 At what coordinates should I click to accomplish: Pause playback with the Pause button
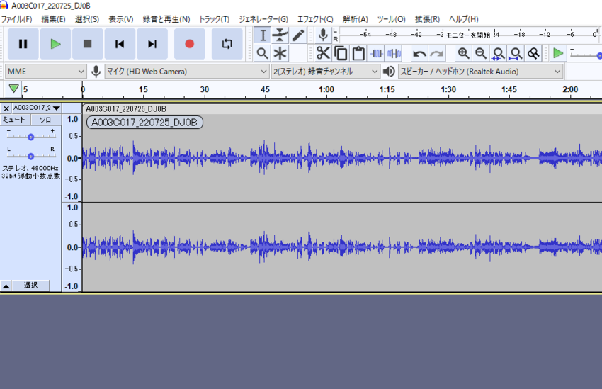pyautogui.click(x=23, y=44)
